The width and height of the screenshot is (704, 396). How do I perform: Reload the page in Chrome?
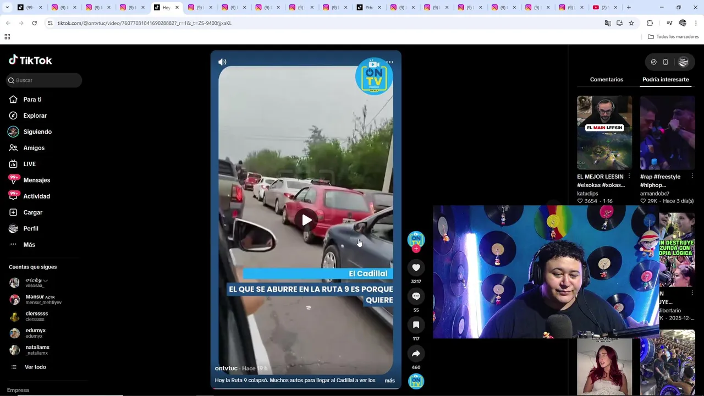pos(34,23)
